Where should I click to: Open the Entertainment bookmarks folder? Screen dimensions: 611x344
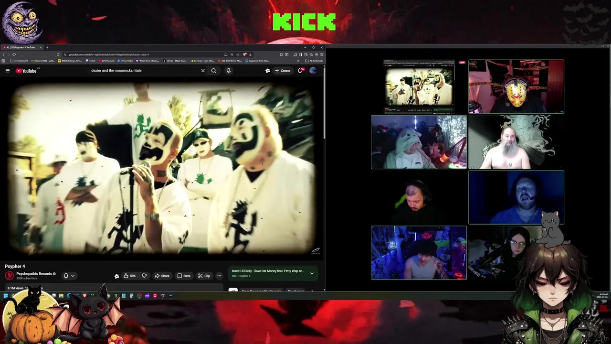coord(19,61)
